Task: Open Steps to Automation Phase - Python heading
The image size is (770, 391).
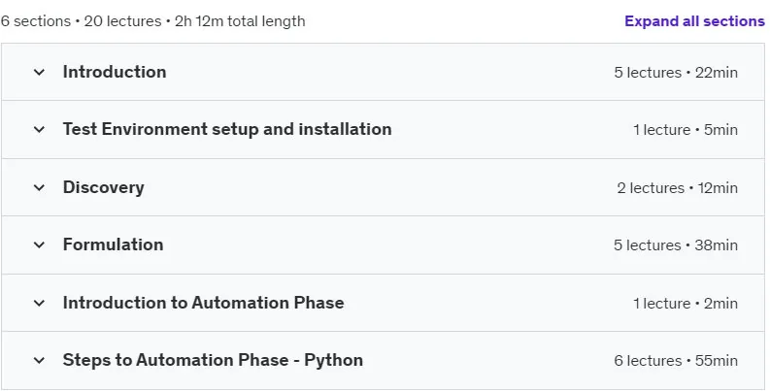Action: tap(213, 360)
